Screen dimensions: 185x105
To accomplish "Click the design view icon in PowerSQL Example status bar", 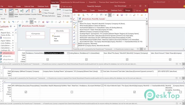I will (x=145, y=49).
